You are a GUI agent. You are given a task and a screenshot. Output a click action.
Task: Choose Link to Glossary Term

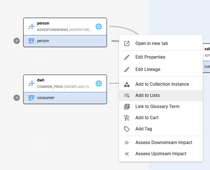(157, 107)
